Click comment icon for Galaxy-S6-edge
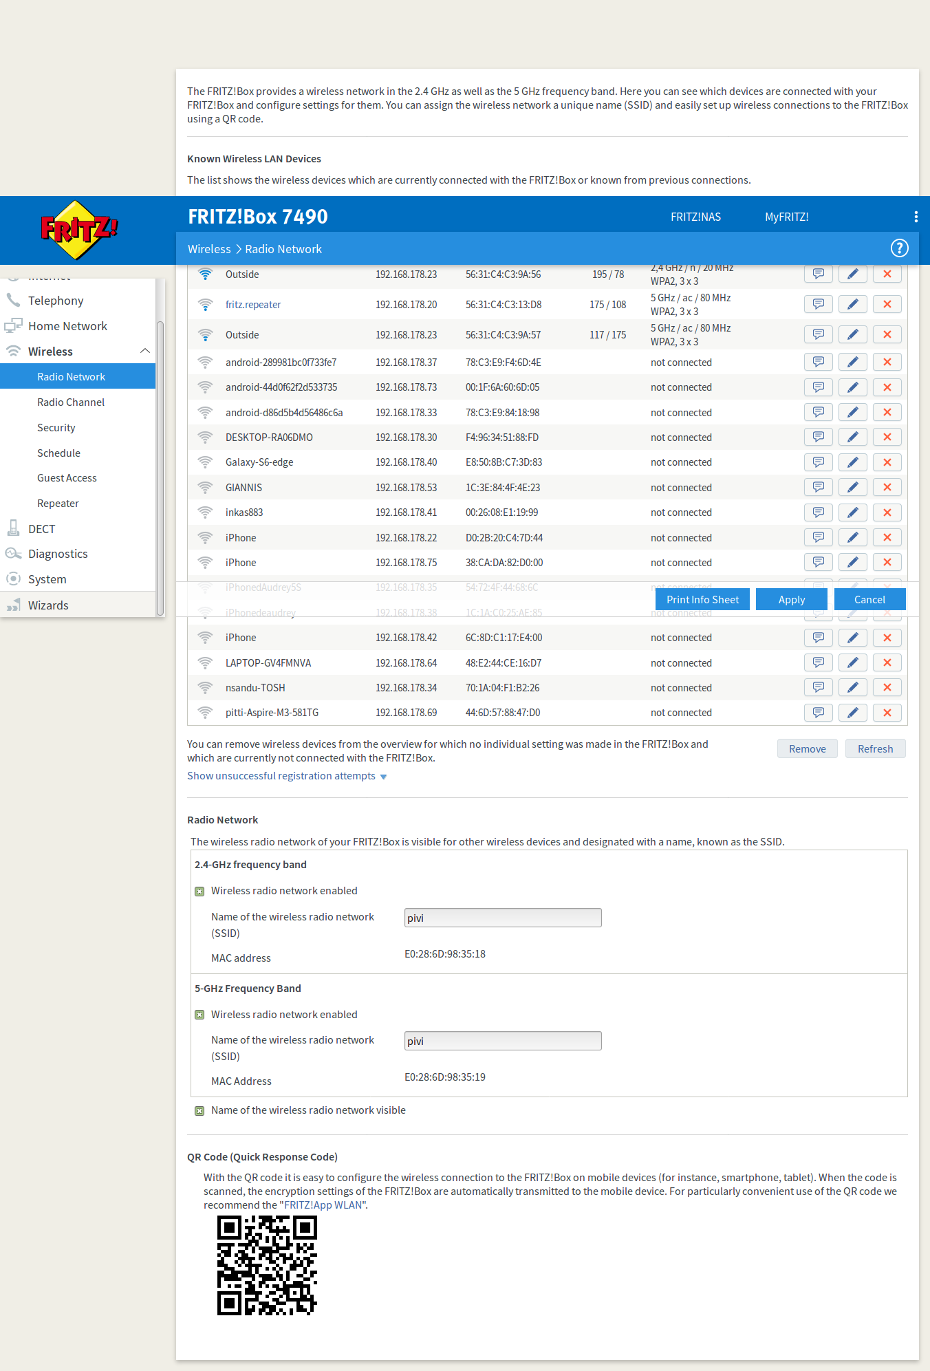Image resolution: width=930 pixels, height=1371 pixels. (818, 462)
